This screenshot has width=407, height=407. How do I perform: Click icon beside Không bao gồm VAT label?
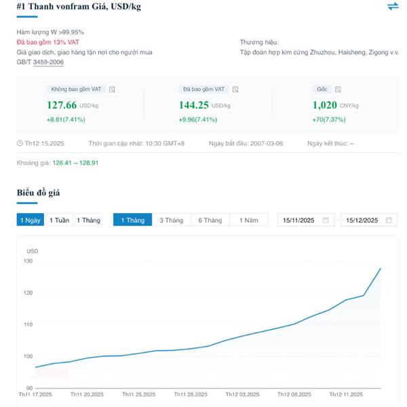(x=113, y=89)
